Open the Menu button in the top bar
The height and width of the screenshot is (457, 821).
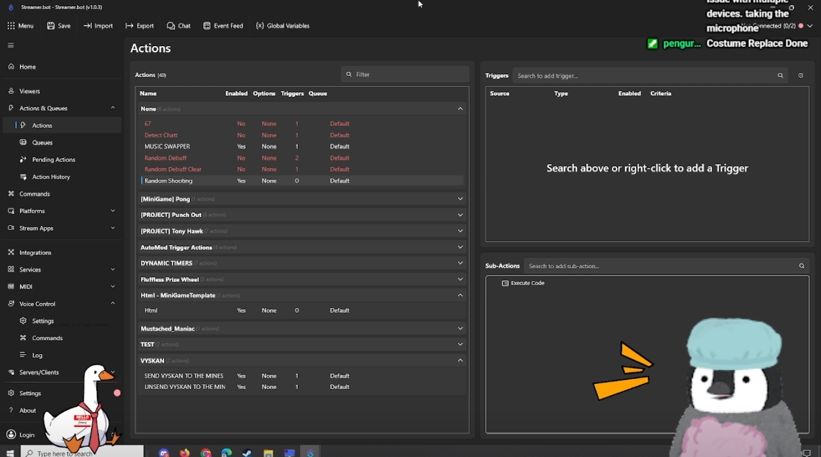(21, 26)
